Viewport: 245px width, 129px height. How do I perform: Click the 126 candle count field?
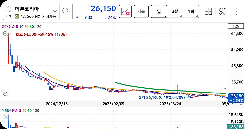(236, 26)
